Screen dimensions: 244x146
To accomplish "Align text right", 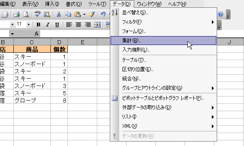I will coord(88,24).
